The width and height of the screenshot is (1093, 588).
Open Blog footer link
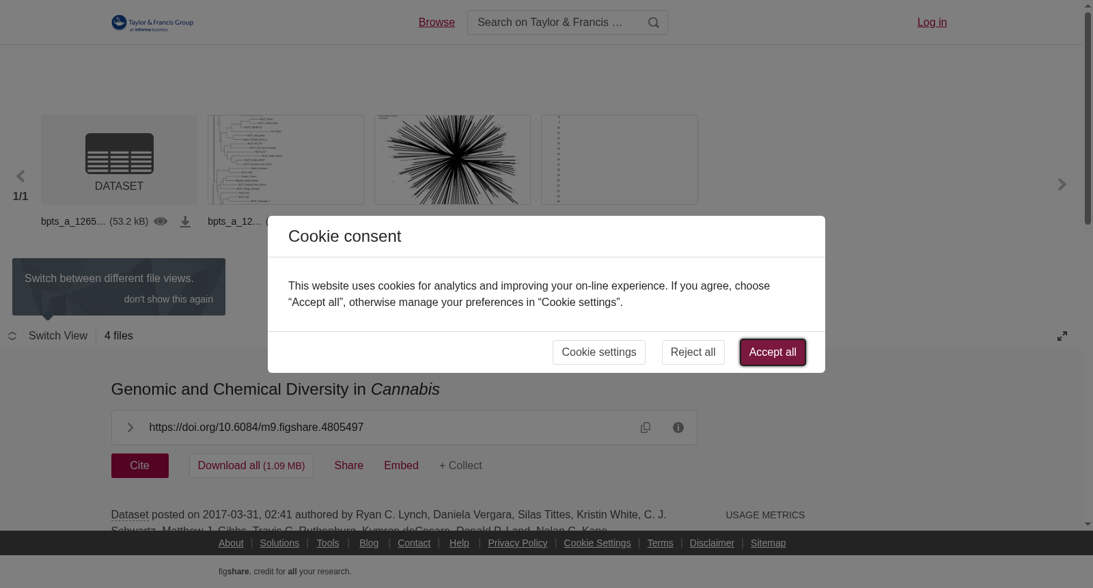[x=369, y=543]
